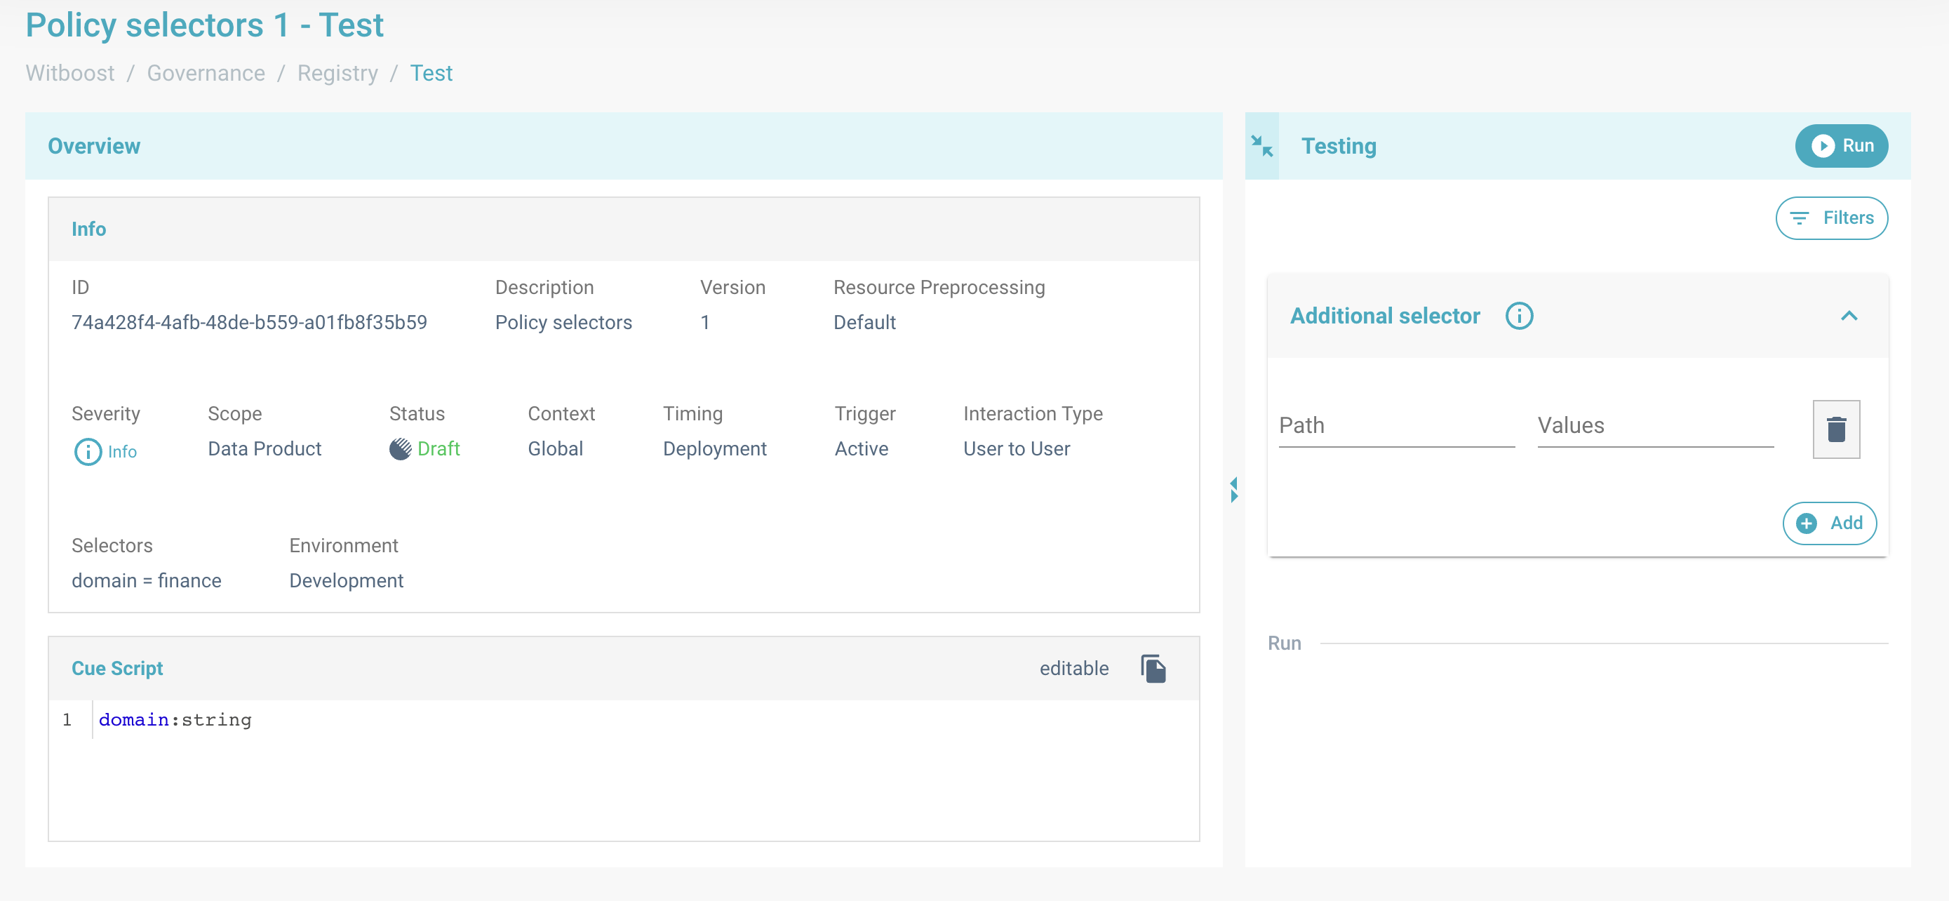Go to Governance in breadcrumb
The width and height of the screenshot is (1949, 901).
206,74
